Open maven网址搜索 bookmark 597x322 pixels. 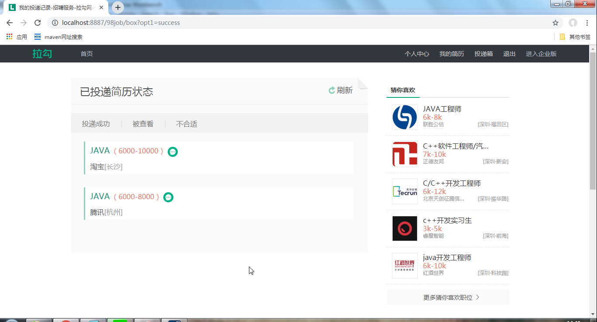coord(59,37)
